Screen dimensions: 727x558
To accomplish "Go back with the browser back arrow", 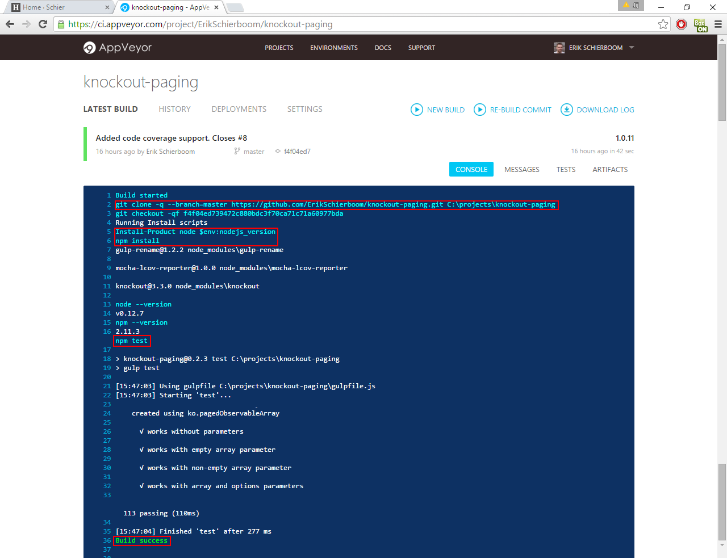I will (10, 24).
